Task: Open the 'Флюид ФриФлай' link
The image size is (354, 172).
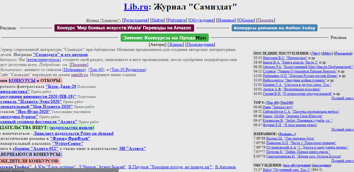Action: coord(70,138)
